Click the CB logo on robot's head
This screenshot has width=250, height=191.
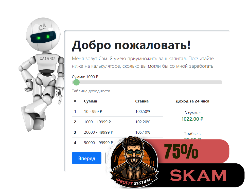[x=42, y=27]
